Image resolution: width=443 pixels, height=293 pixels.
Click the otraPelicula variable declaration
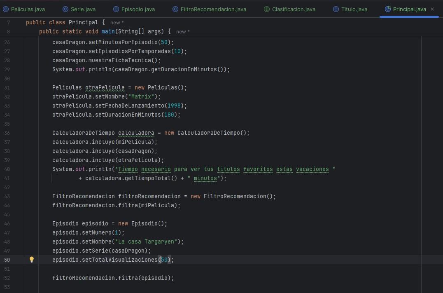pos(105,87)
